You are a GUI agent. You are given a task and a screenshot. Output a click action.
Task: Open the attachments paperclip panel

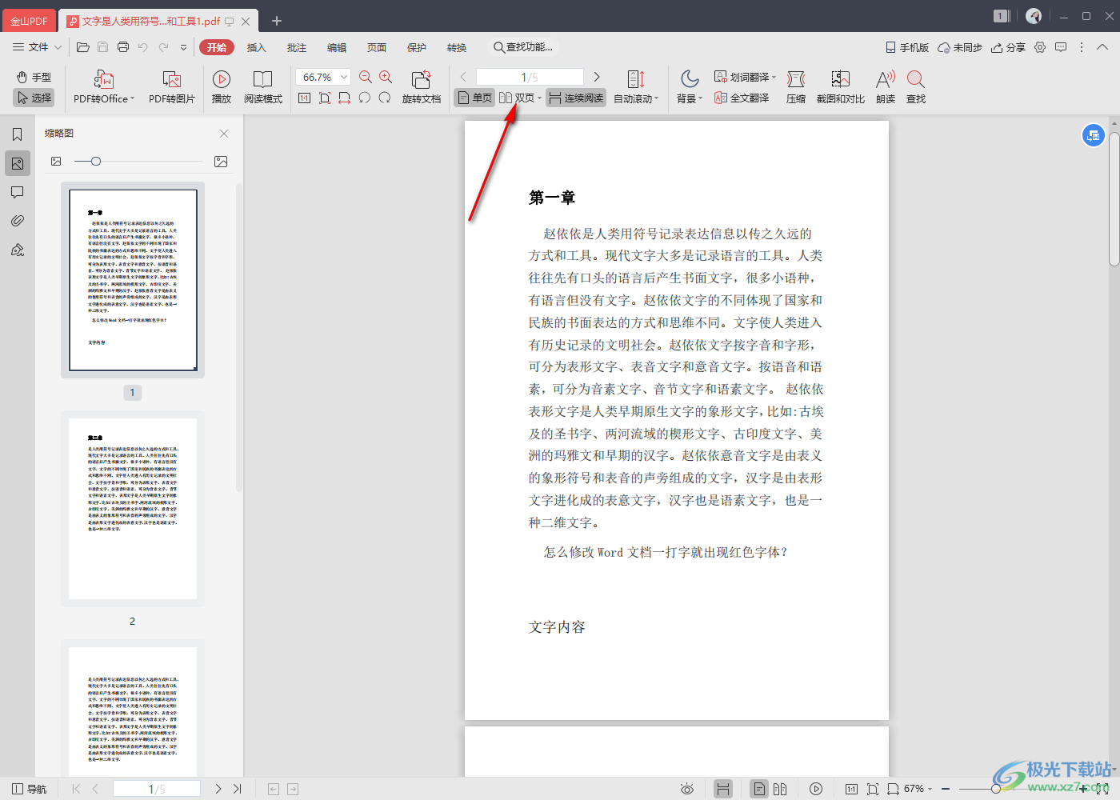pyautogui.click(x=17, y=221)
